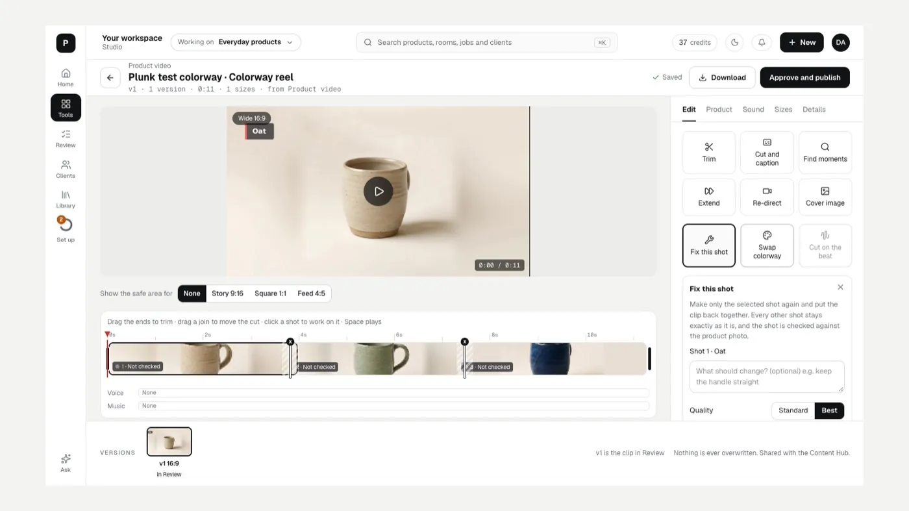Select the Re-direct tool

coord(767,197)
